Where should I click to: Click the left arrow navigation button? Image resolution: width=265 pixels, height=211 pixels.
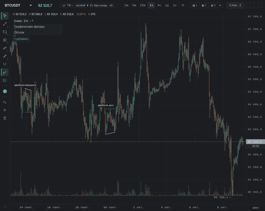coord(250,6)
